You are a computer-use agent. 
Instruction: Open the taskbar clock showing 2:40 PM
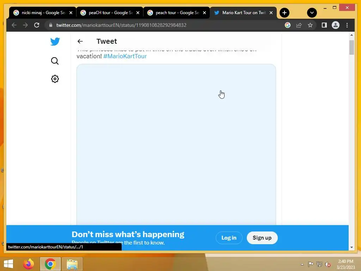coord(345,264)
